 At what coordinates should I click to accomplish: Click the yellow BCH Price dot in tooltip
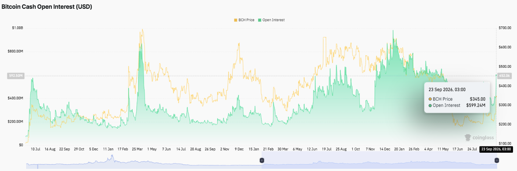click(x=431, y=99)
